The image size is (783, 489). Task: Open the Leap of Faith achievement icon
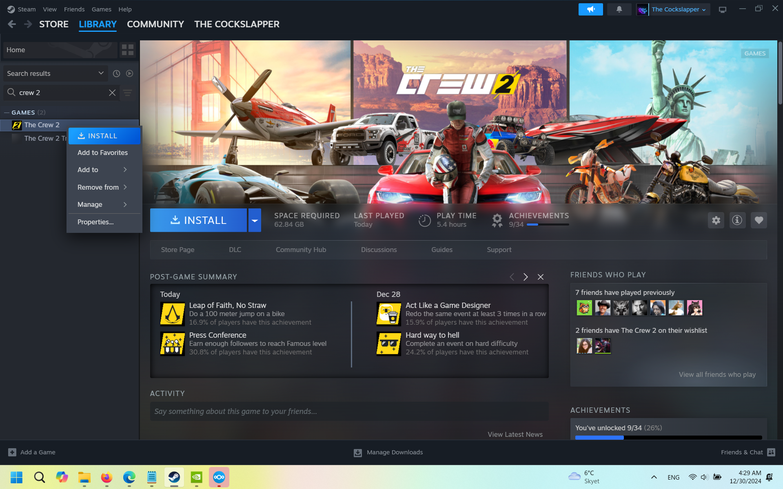[x=172, y=314]
